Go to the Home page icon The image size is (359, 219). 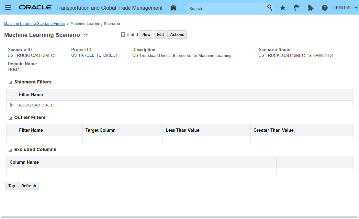click(173, 8)
